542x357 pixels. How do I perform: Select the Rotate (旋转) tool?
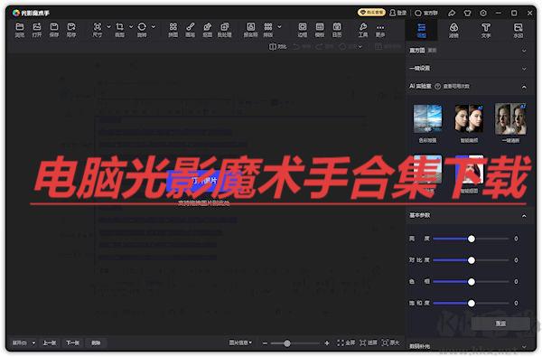tap(142, 30)
